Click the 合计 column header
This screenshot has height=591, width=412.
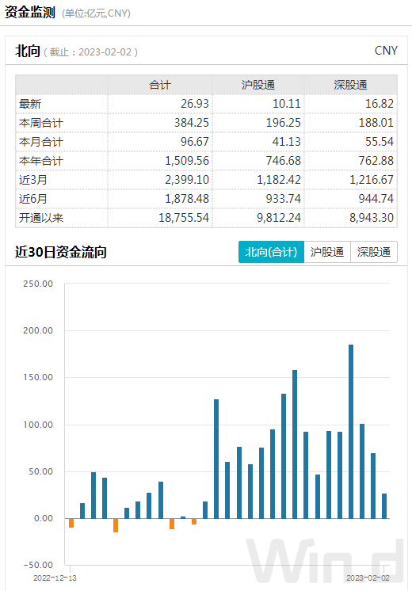[160, 85]
